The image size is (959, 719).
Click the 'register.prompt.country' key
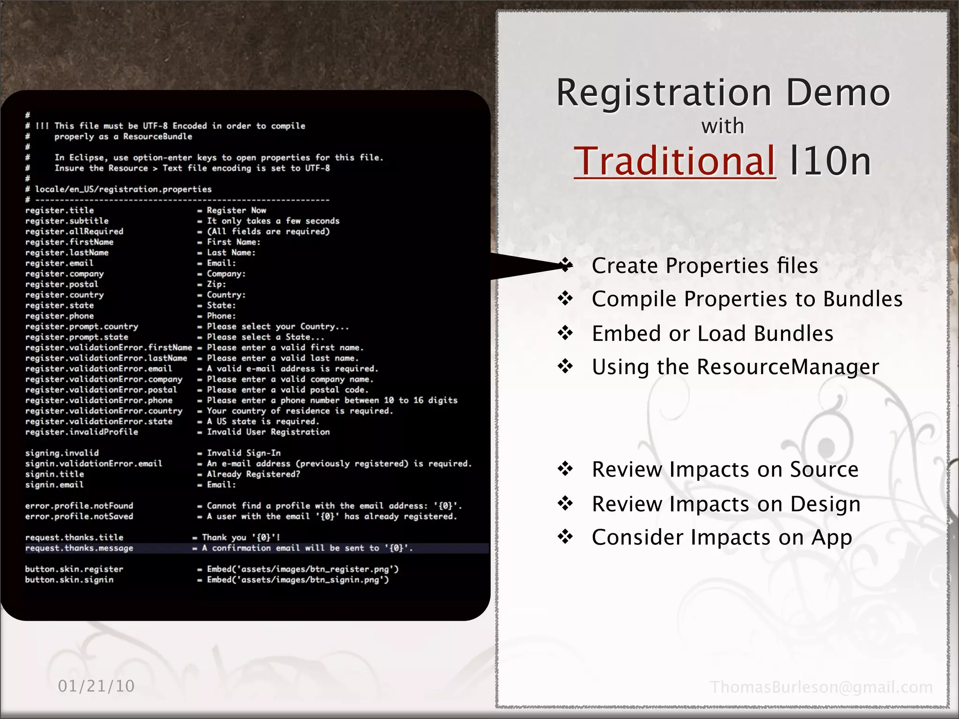[82, 327]
